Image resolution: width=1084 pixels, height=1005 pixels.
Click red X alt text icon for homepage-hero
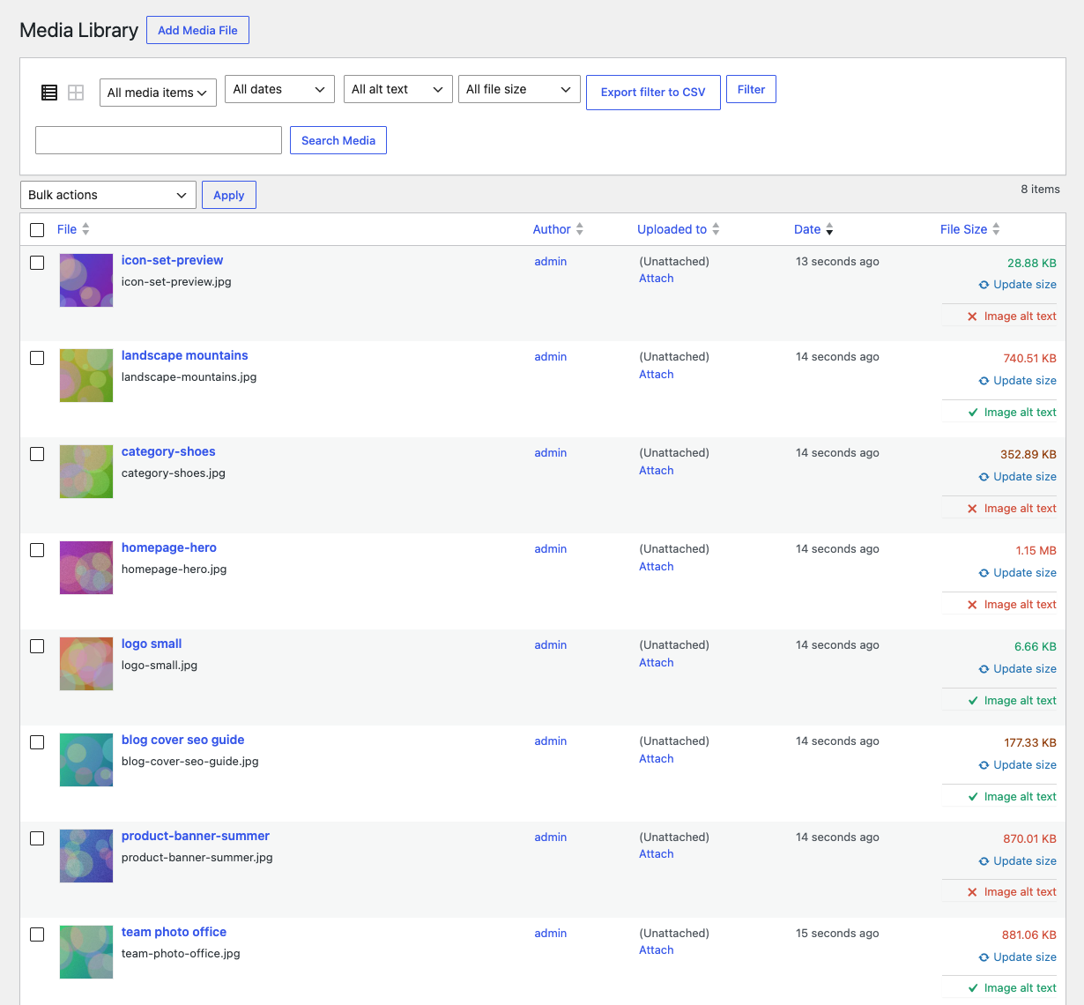point(972,605)
